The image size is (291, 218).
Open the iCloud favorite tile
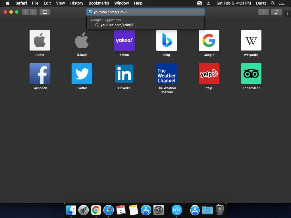pyautogui.click(x=82, y=40)
